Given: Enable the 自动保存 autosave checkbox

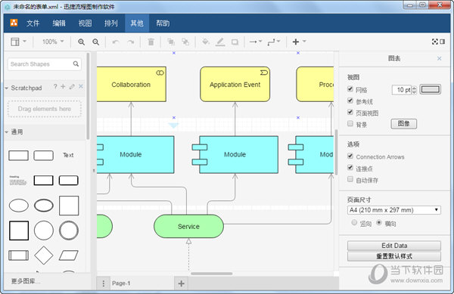Looking at the screenshot, I should pyautogui.click(x=350, y=179).
